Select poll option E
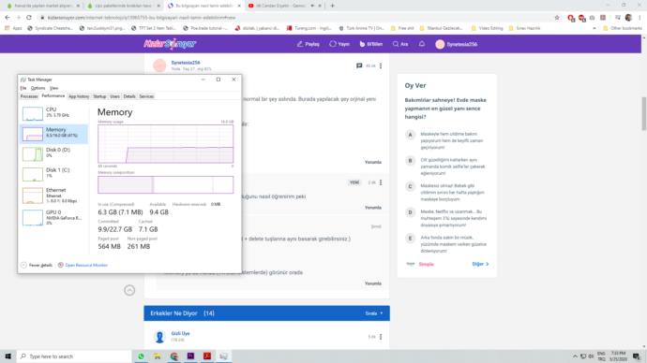This screenshot has width=647, height=363. [410, 239]
